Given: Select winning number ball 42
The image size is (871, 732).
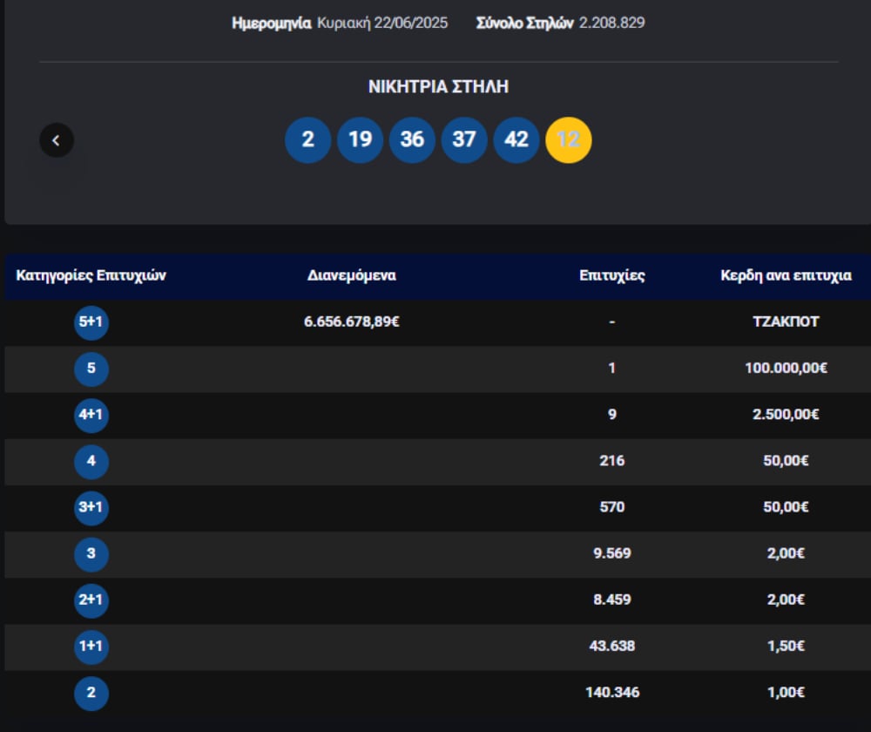Looking at the screenshot, I should (x=517, y=139).
